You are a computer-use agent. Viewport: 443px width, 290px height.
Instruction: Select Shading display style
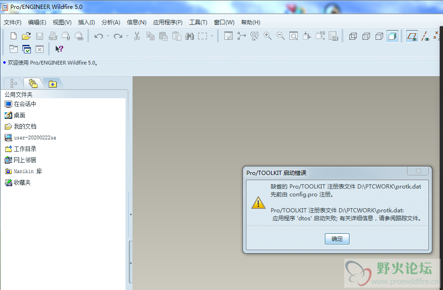[392, 36]
